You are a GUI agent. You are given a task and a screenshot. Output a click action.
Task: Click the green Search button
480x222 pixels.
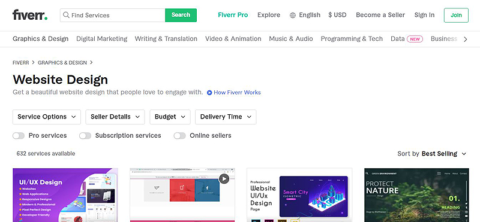point(181,15)
